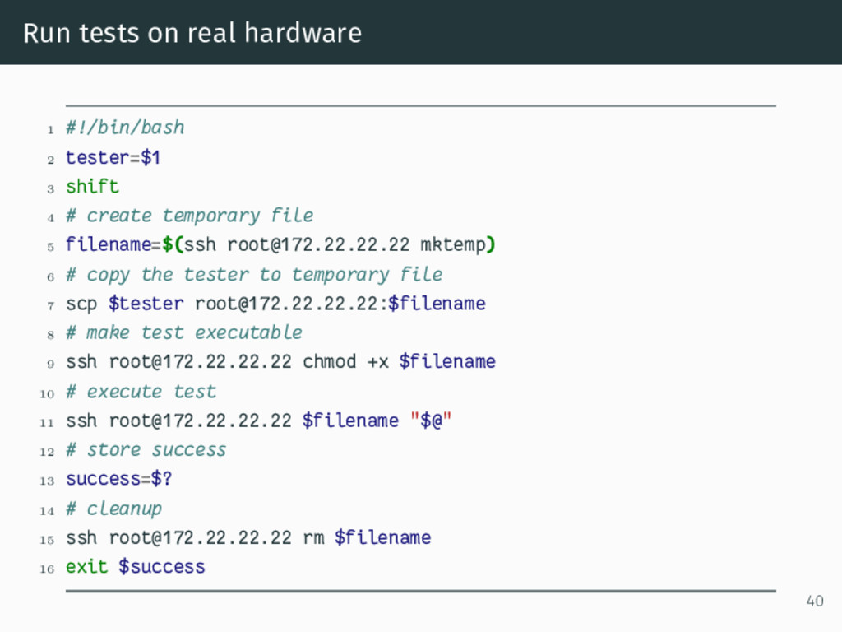Select the 'shift' command on line 3
The width and height of the screenshot is (842, 632).
pos(92,187)
